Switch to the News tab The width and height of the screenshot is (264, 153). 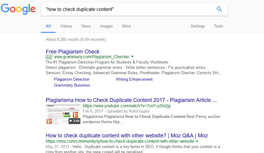tap(86, 26)
